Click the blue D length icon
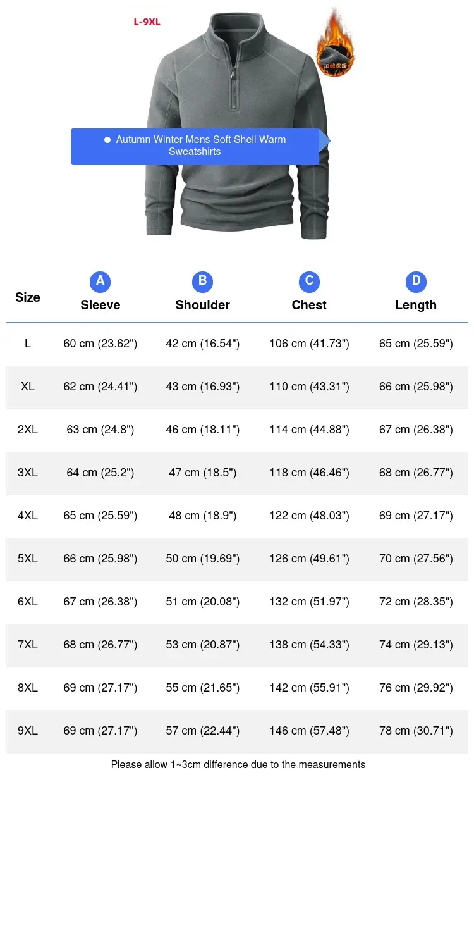Image resolution: width=474 pixels, height=949 pixels. [416, 282]
